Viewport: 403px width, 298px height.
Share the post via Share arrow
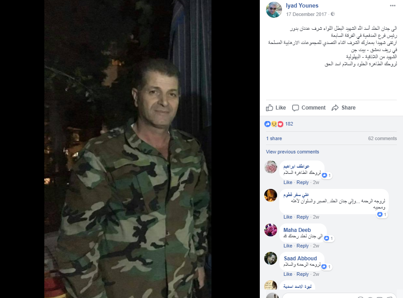click(344, 108)
